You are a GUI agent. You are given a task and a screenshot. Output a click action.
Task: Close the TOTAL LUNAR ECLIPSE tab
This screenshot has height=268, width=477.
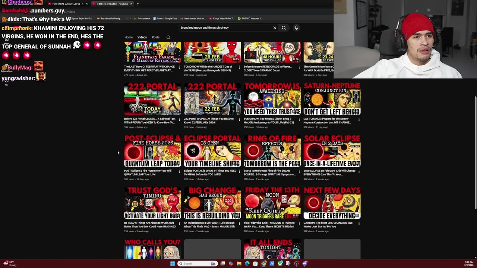87,4
